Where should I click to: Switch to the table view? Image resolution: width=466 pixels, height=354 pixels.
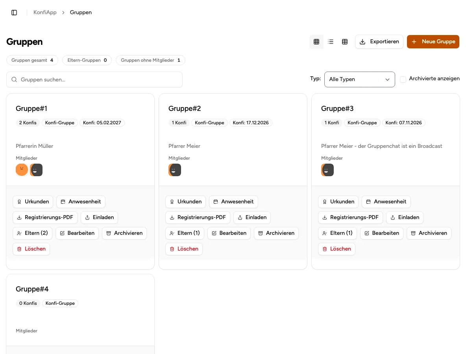(345, 42)
